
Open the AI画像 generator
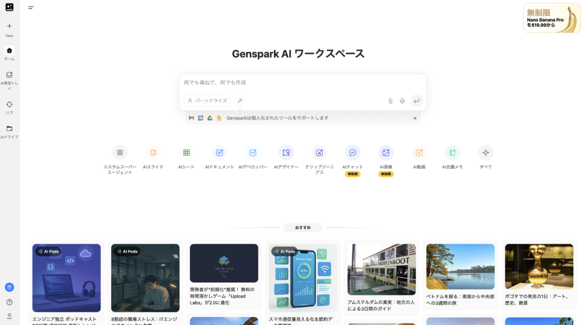386,153
